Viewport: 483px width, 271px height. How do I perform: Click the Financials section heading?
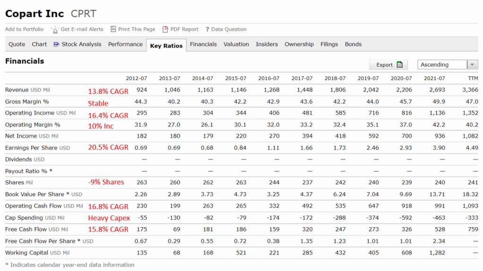click(25, 61)
